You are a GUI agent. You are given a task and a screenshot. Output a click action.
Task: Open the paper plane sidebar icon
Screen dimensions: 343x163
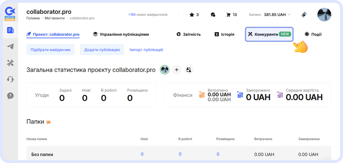click(x=10, y=46)
